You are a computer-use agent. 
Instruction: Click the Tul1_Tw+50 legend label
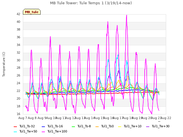(x=28, y=131)
